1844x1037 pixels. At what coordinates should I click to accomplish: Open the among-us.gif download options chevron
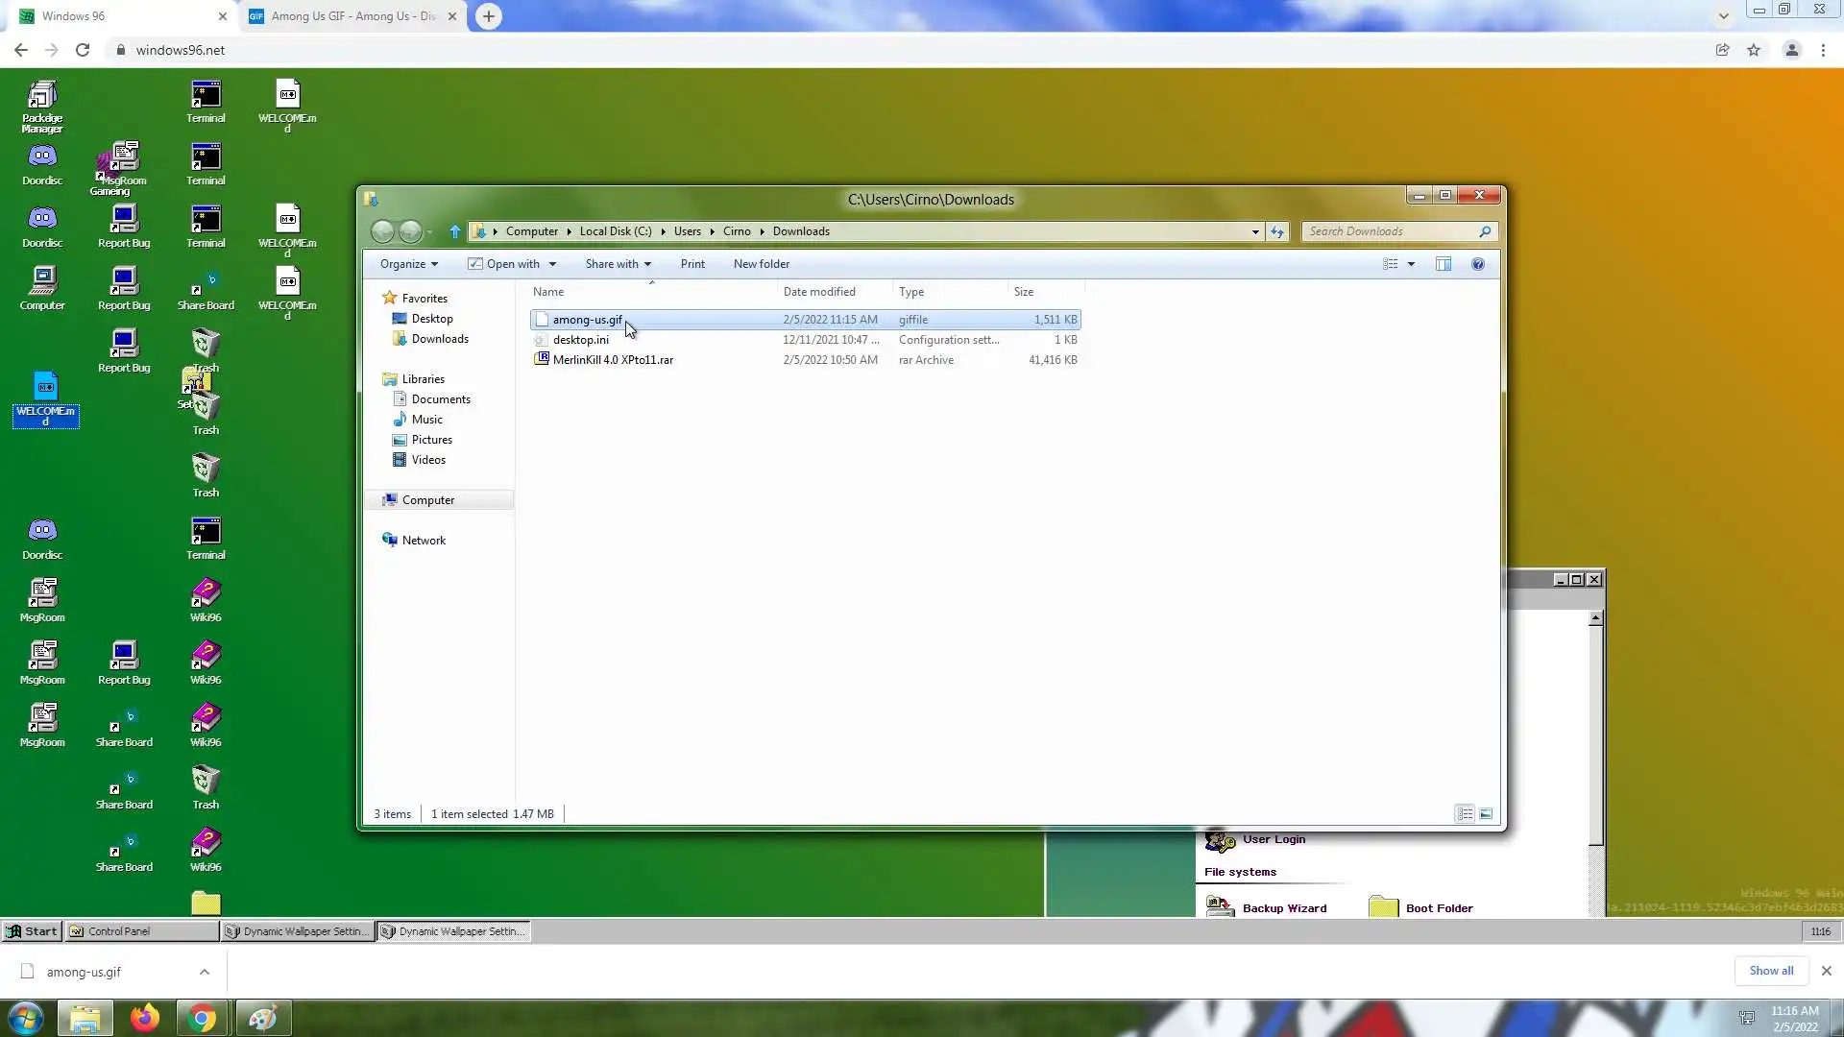[205, 972]
